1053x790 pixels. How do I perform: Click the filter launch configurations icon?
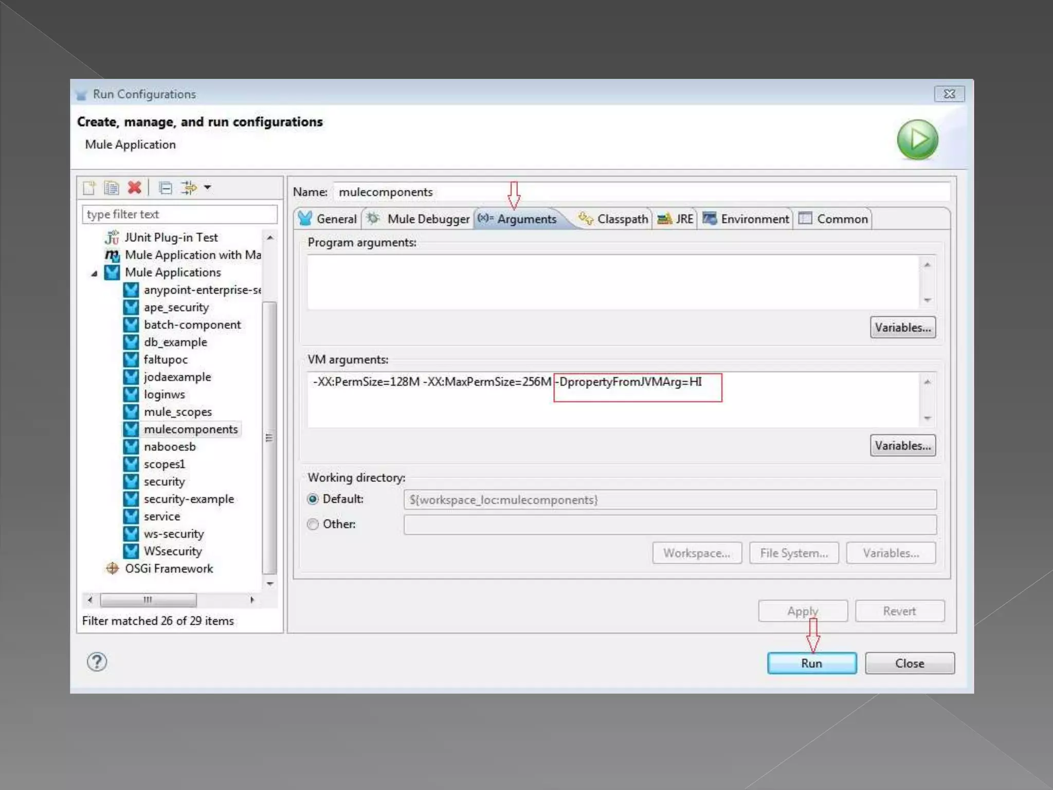189,188
